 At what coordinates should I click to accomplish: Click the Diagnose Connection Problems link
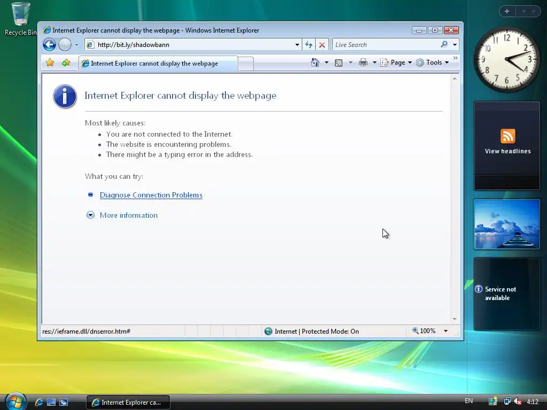tap(151, 195)
